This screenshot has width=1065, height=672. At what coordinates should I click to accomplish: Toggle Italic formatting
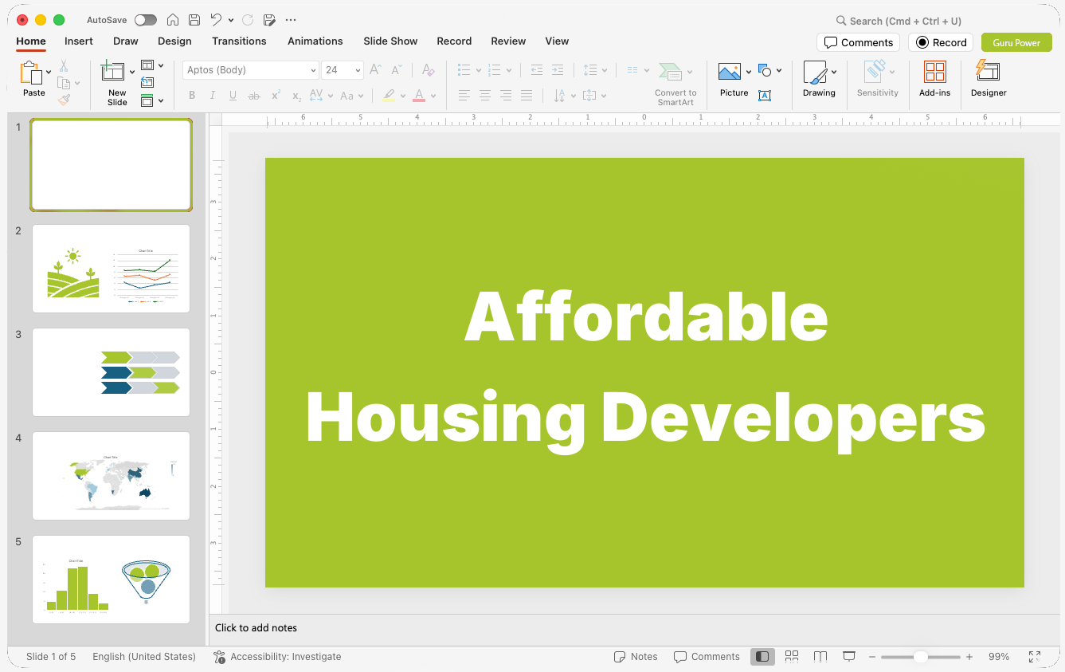[x=213, y=96]
